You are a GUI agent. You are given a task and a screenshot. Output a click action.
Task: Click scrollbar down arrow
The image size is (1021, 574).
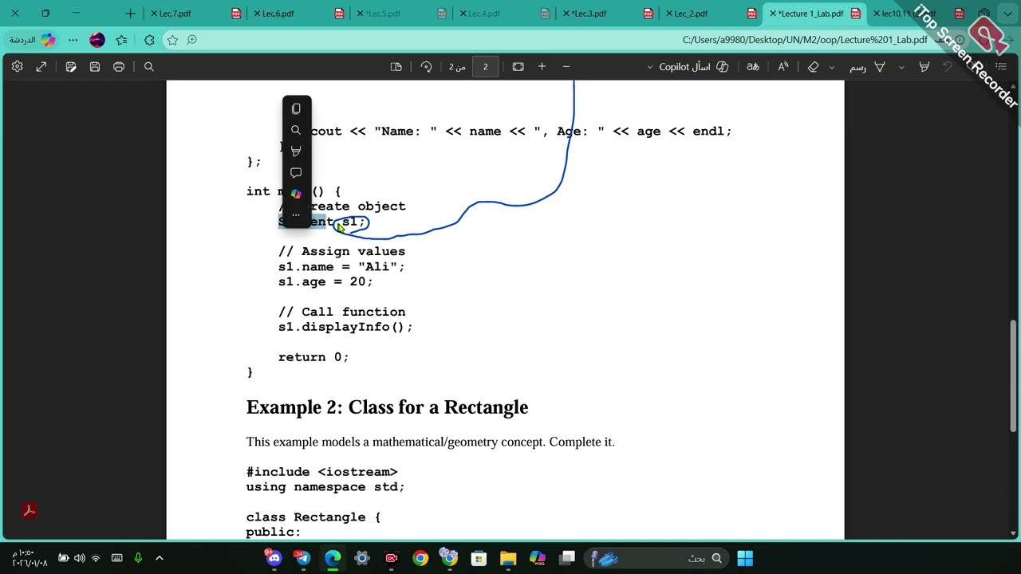1014,533
